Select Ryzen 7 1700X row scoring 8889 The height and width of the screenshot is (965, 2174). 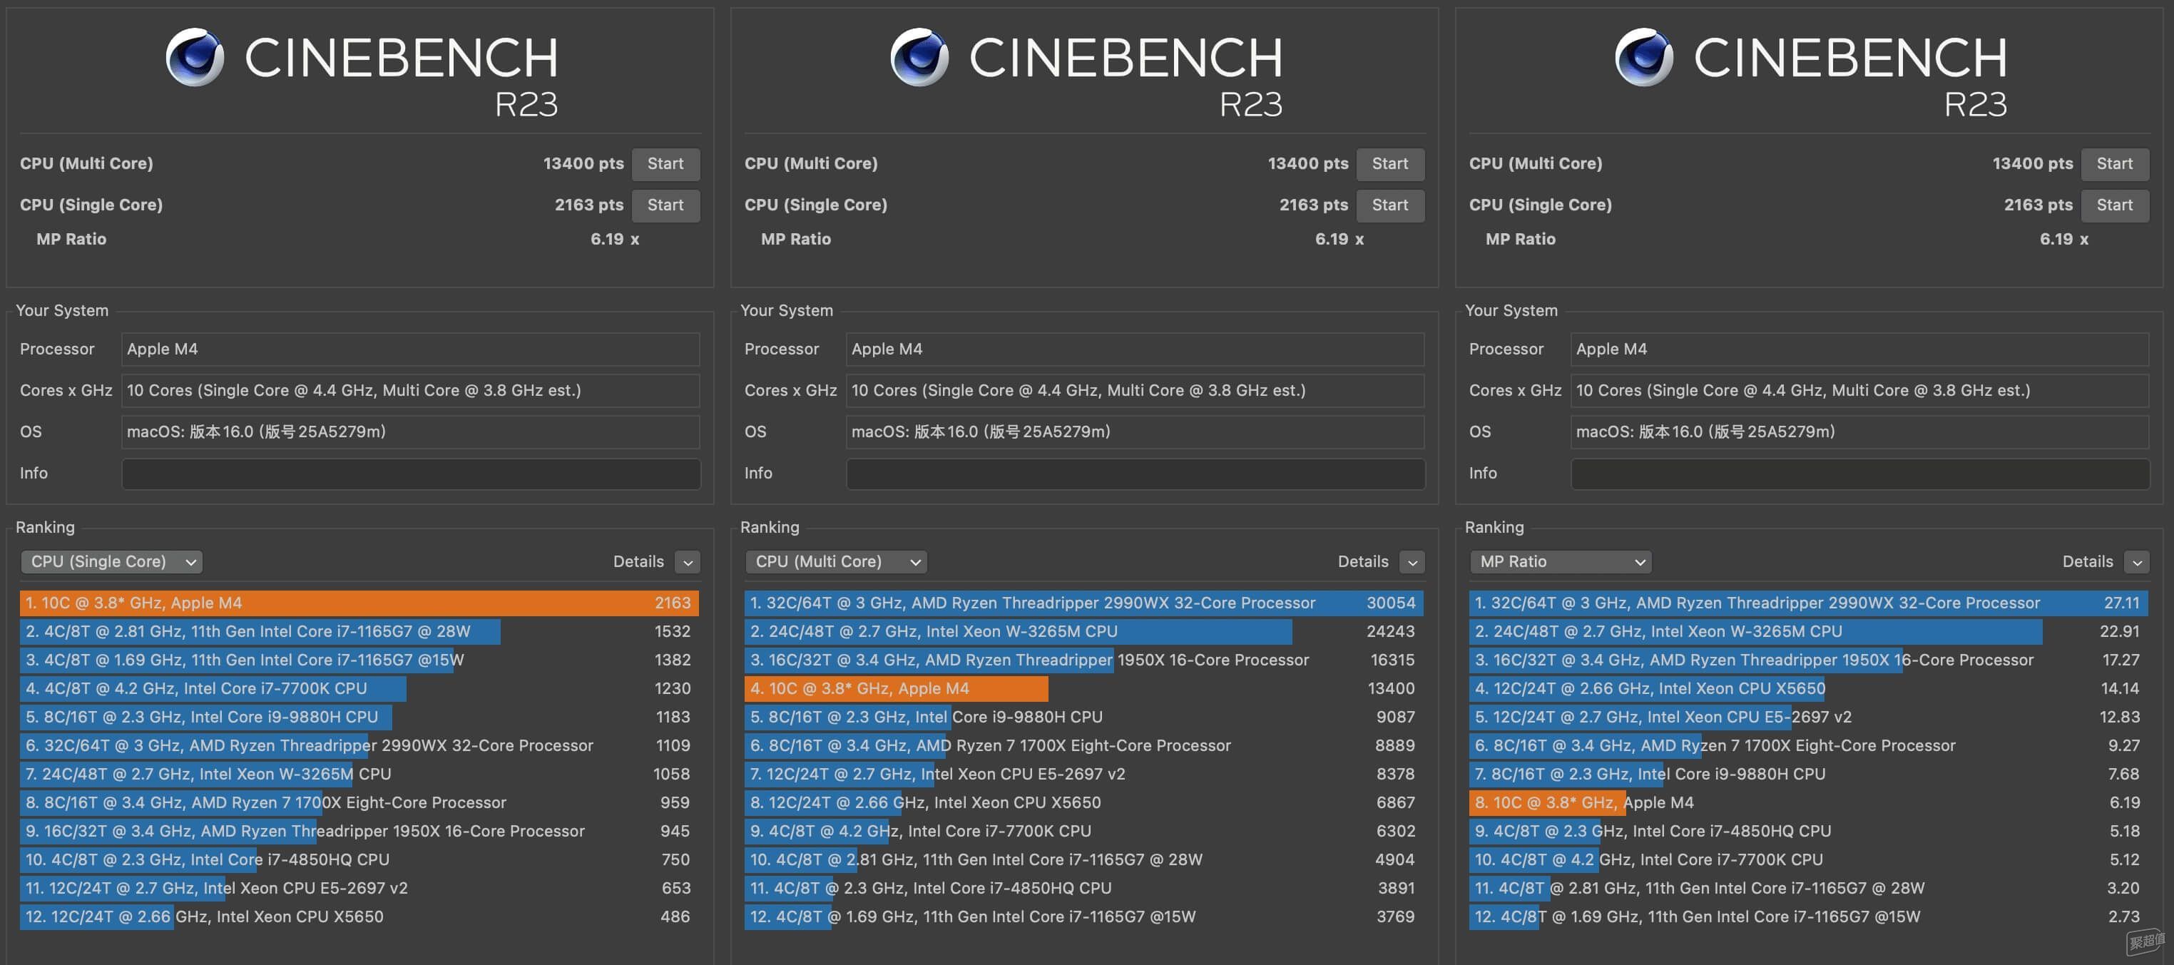(x=1084, y=745)
